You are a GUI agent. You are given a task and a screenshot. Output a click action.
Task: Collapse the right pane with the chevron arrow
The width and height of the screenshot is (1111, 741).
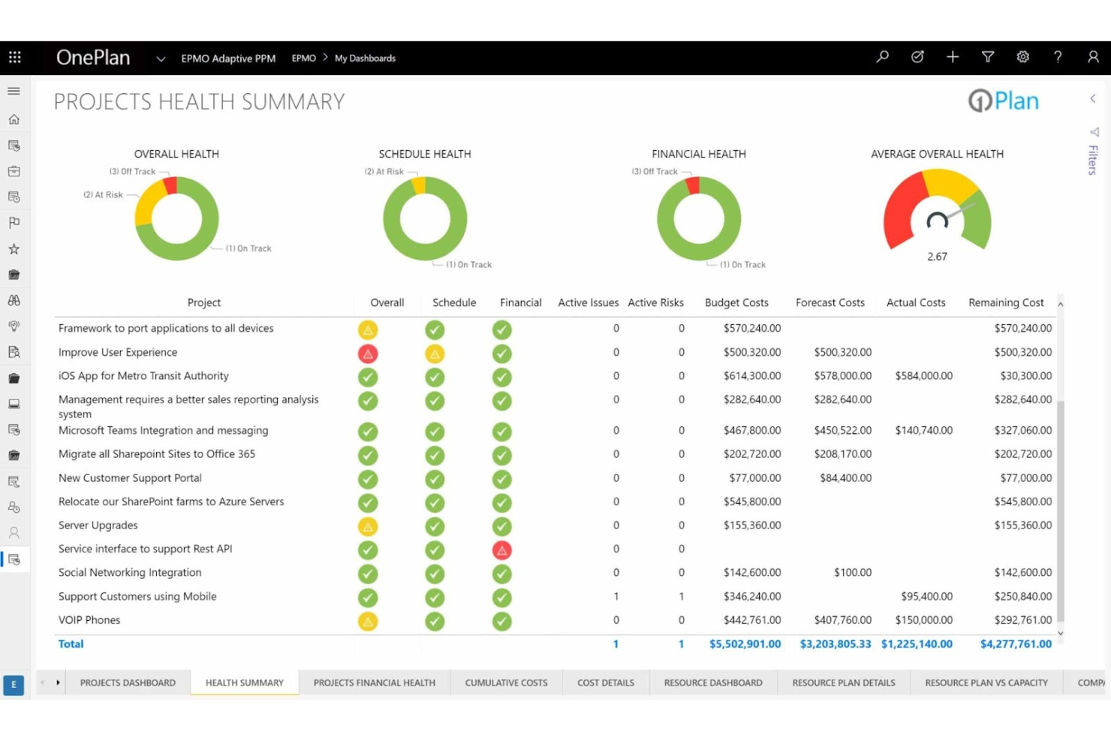coord(1093,98)
